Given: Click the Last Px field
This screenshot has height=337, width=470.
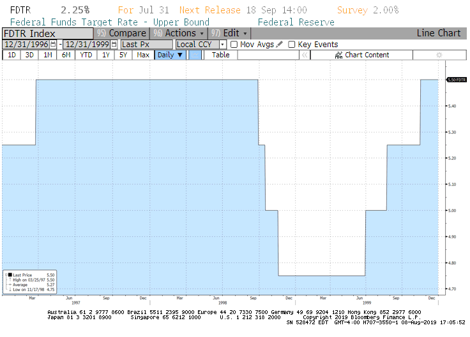Looking at the screenshot, I should click(146, 45).
